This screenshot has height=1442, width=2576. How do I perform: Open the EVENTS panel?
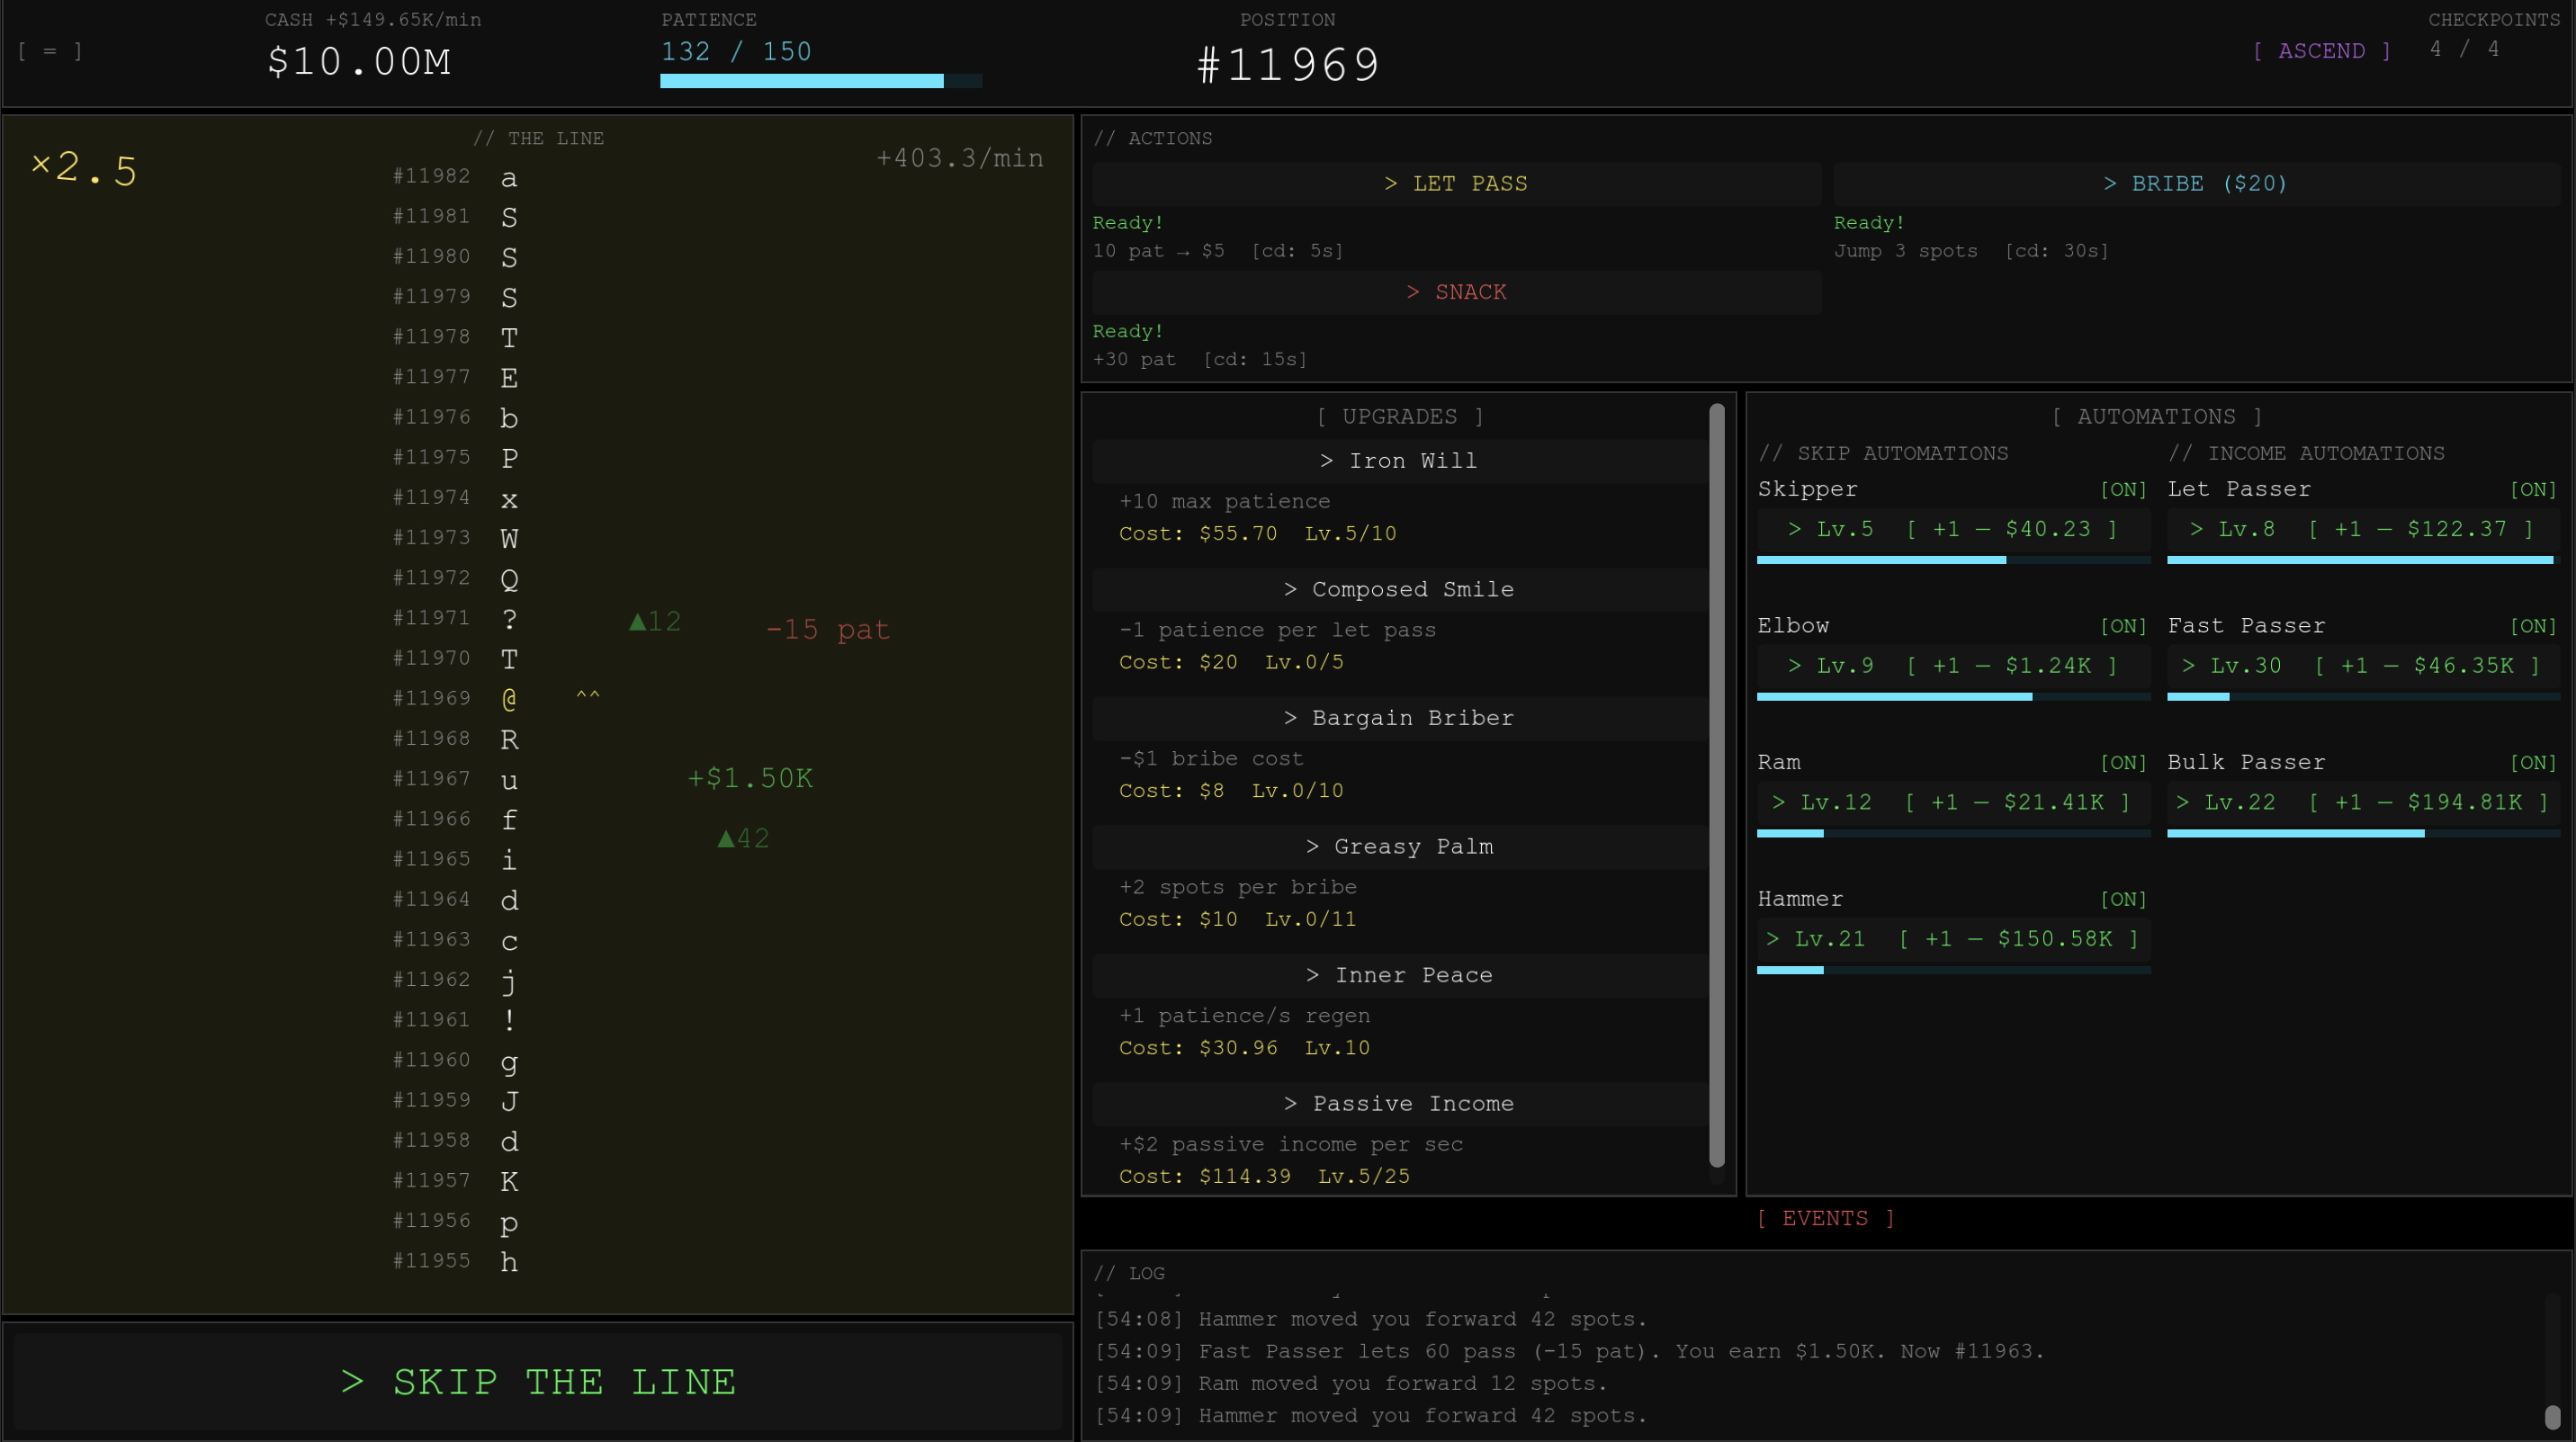coord(1825,1219)
